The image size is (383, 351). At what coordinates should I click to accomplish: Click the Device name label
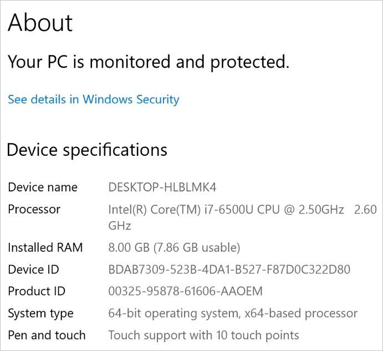point(43,187)
